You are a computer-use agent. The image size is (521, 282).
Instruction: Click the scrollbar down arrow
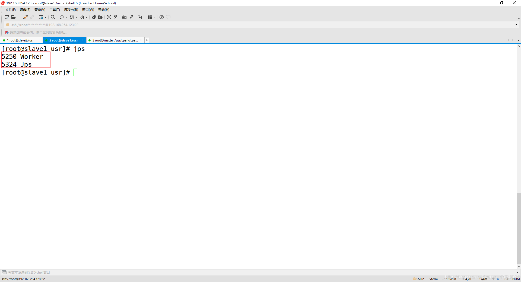[x=519, y=267]
